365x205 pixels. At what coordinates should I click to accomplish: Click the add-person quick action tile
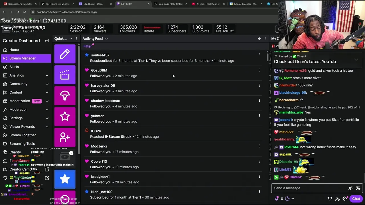(x=65, y=137)
